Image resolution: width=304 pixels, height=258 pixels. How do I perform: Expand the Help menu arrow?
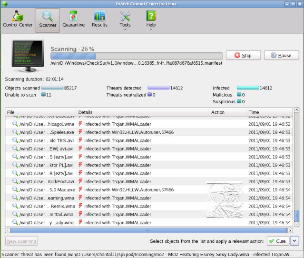click(151, 30)
